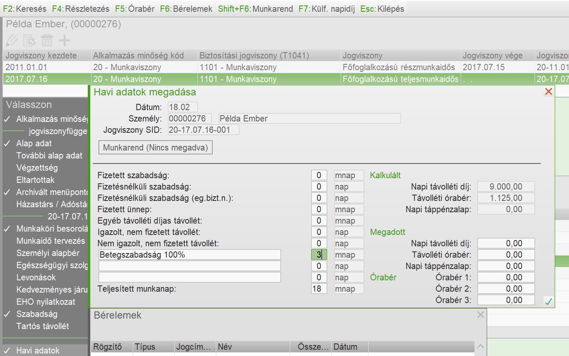Select Alap adat in sidebar
The image size is (569, 356).
pos(34,143)
